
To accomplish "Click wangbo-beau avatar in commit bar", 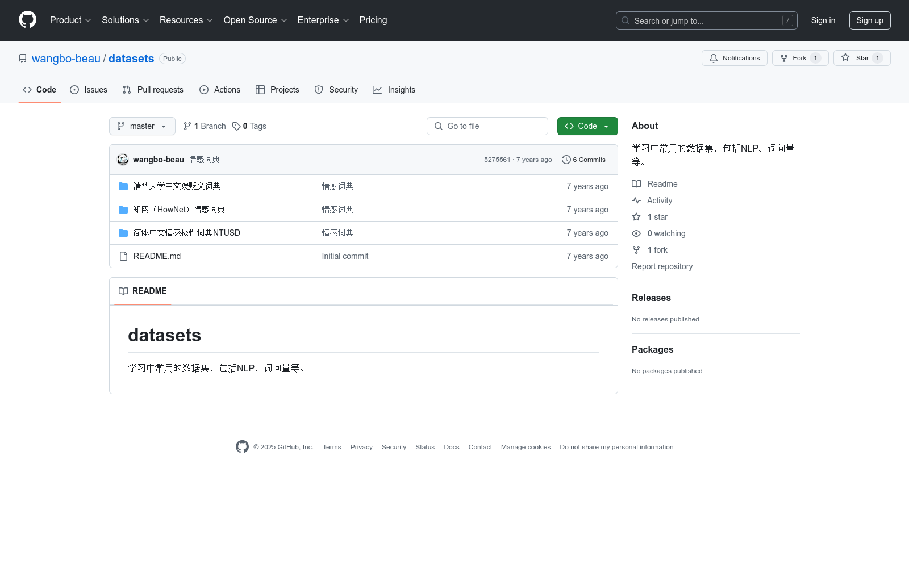I will pos(123,160).
